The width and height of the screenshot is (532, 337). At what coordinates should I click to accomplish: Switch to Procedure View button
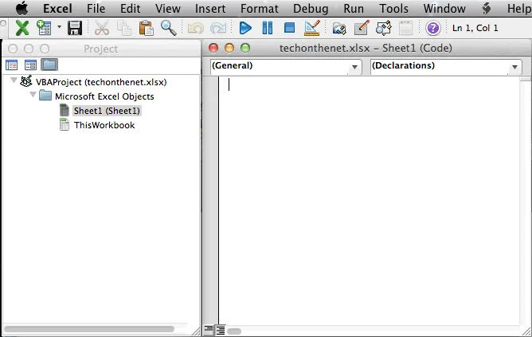tap(209, 329)
